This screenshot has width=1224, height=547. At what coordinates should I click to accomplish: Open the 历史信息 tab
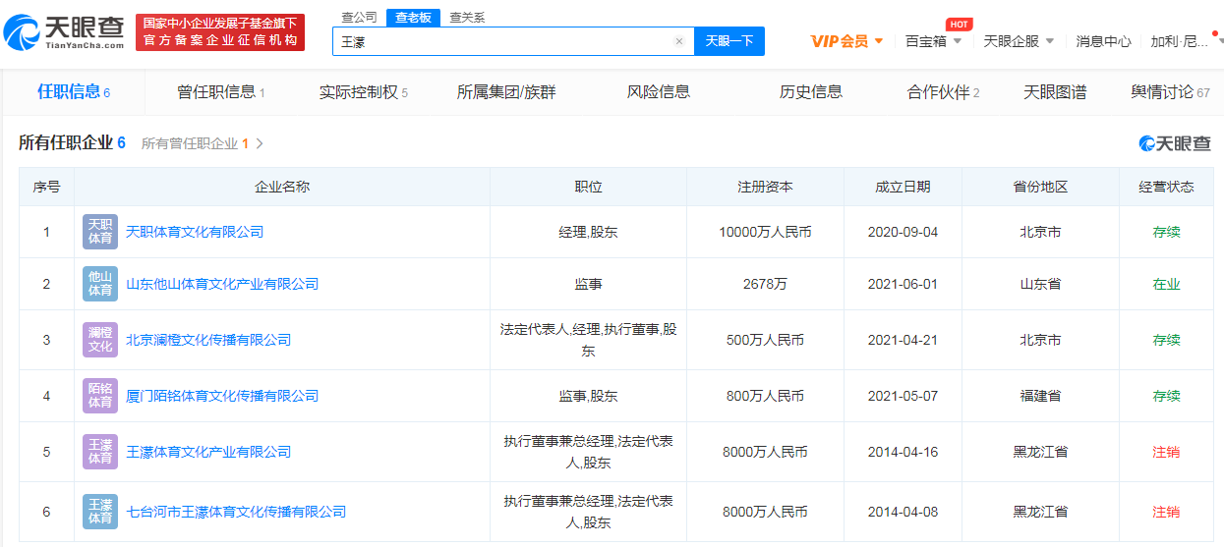[811, 92]
